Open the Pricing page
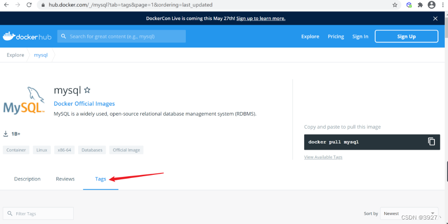448x224 pixels. click(336, 37)
